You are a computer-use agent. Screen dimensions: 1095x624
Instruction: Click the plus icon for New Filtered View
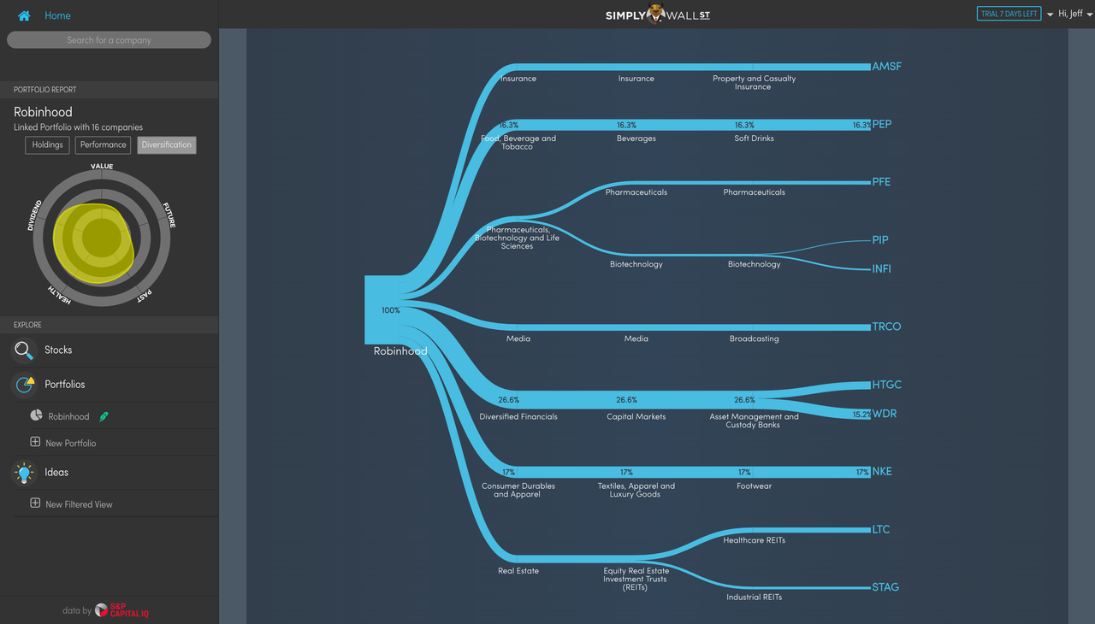click(x=35, y=503)
